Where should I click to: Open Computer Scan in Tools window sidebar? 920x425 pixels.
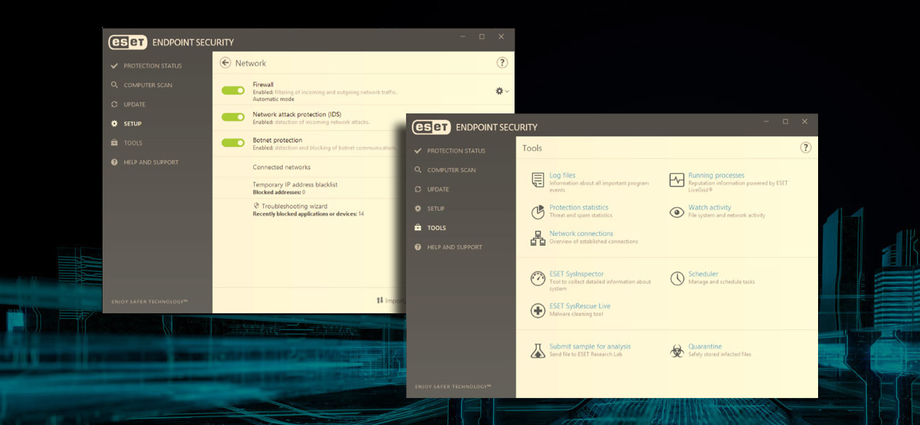pos(452,170)
